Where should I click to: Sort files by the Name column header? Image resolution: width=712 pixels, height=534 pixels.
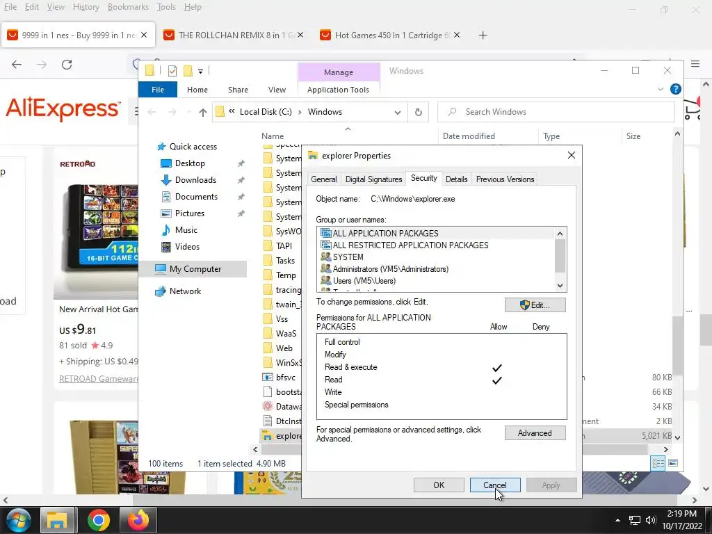pos(273,136)
